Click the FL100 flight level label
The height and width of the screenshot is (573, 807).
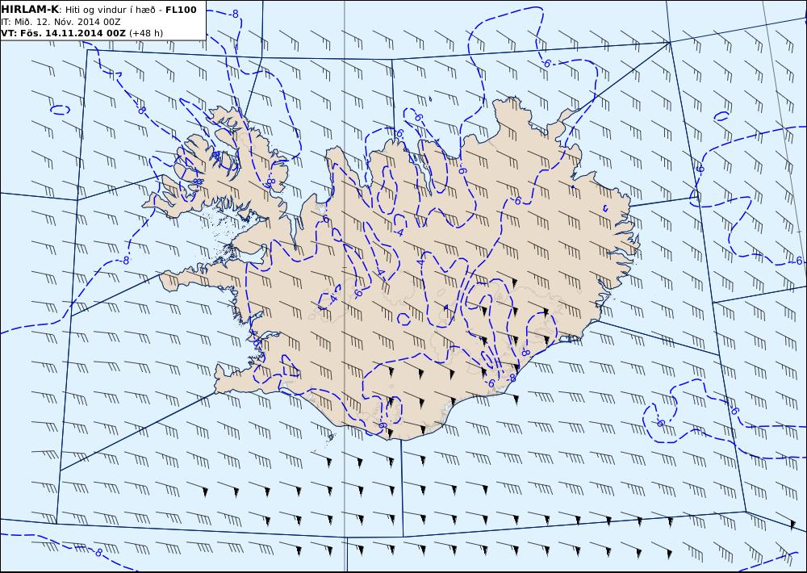click(x=181, y=9)
